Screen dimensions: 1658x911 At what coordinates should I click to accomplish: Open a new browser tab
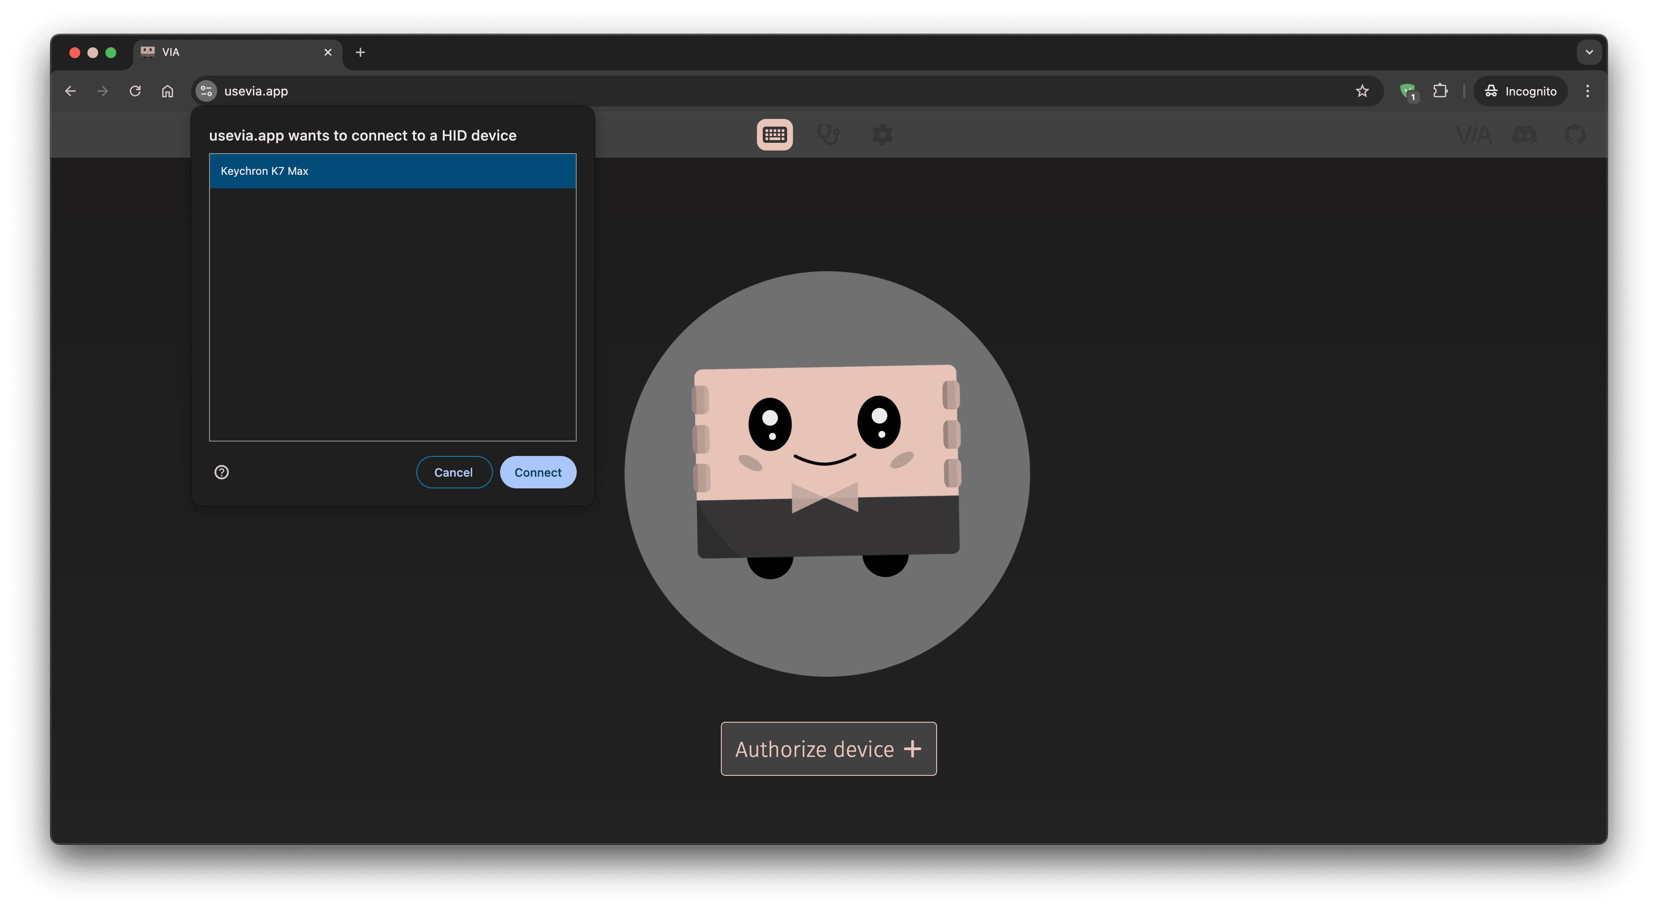360,52
